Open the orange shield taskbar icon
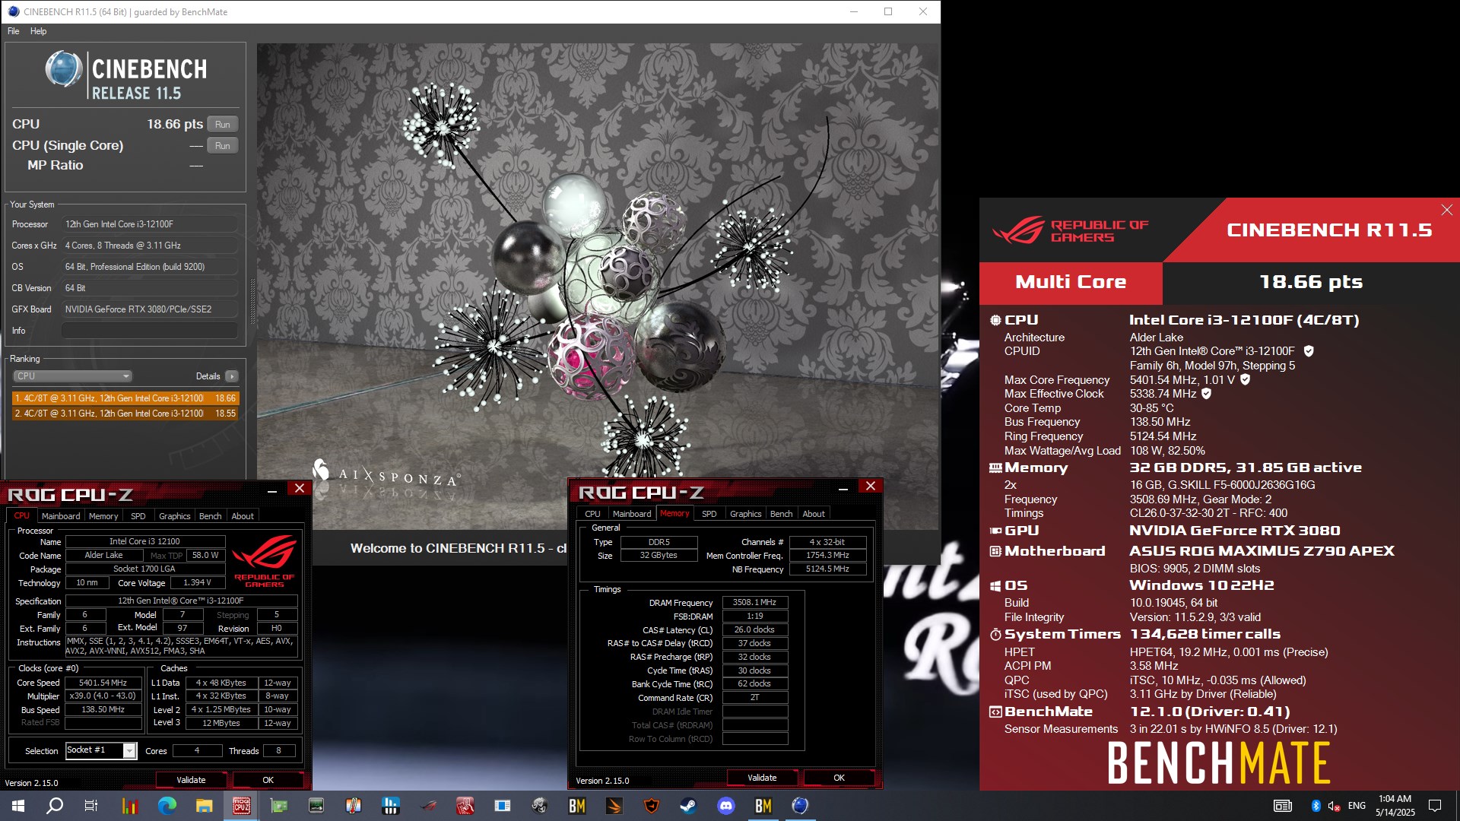Image resolution: width=1460 pixels, height=821 pixels. click(x=652, y=806)
